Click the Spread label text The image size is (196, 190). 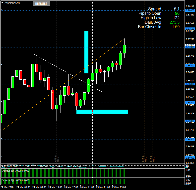click(x=155, y=9)
